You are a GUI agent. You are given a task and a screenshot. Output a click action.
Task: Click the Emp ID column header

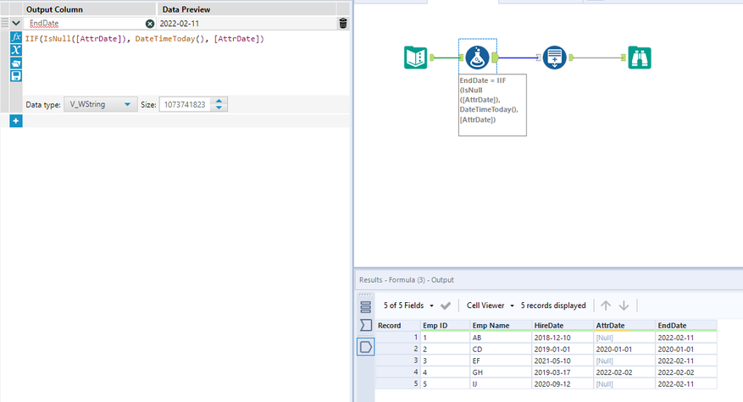[446, 326]
